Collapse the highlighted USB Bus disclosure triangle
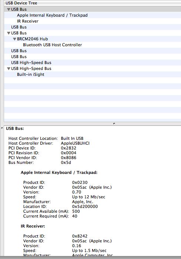Viewport: 181px width, 259px height. pyautogui.click(x=9, y=9)
